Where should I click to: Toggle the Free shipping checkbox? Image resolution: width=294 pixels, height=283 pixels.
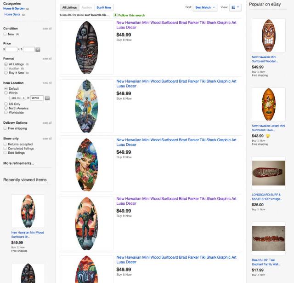5,128
